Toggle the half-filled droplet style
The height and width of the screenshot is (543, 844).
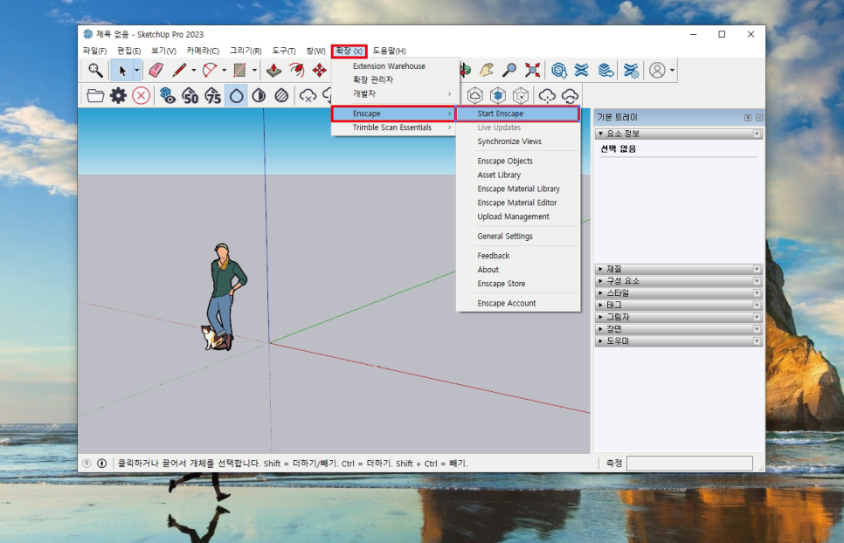point(259,96)
